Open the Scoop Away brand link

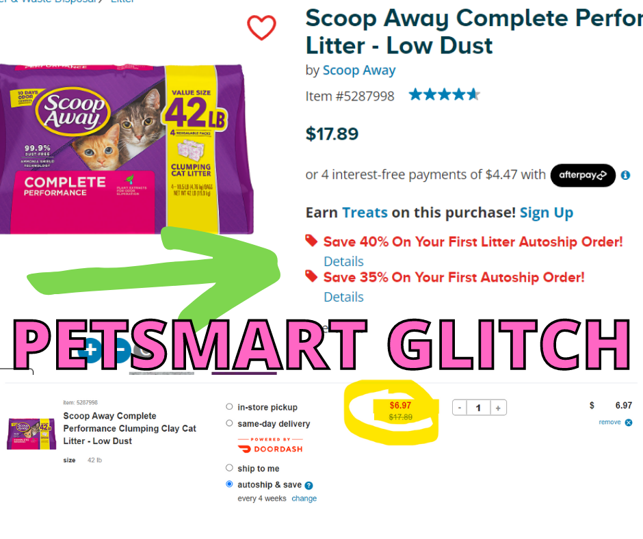click(359, 70)
